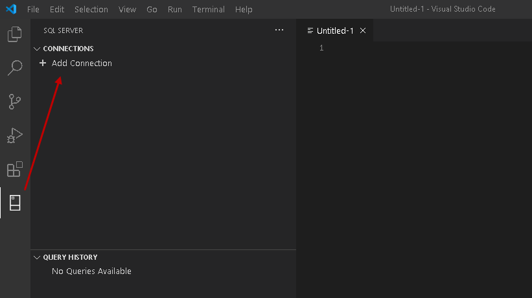Screen dimensions: 532x298
Task: Open the Source Control view
Action: (x=14, y=102)
